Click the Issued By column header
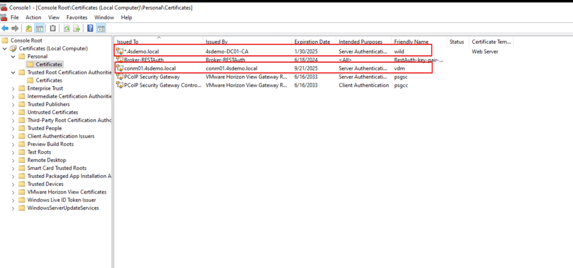573x268 pixels. click(x=216, y=42)
